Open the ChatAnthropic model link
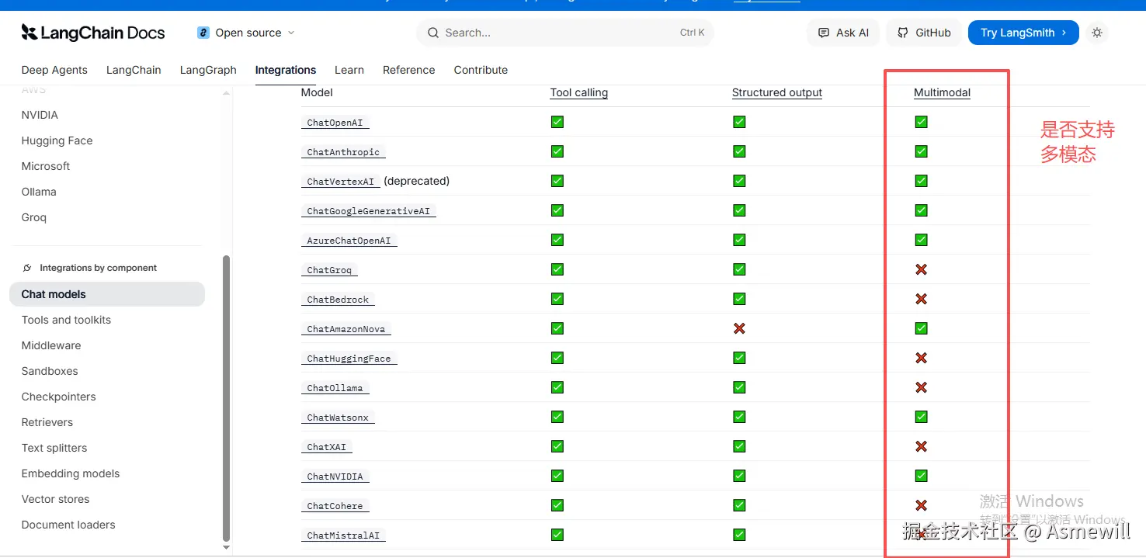1146x558 pixels. point(343,152)
